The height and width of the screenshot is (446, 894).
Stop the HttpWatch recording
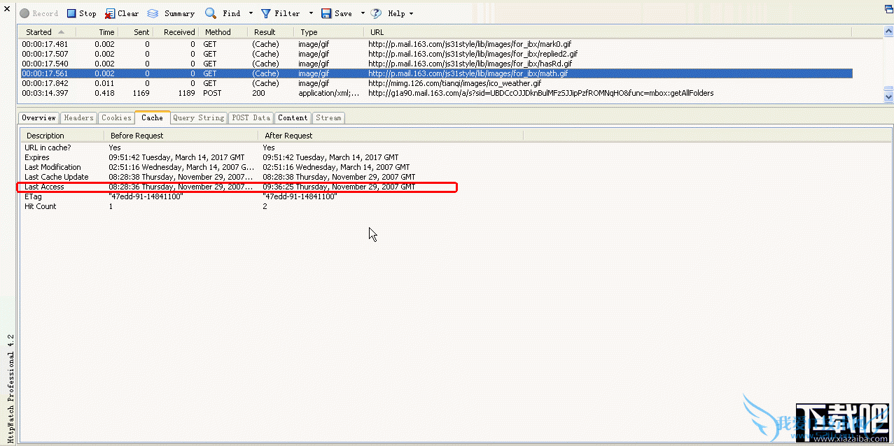pos(82,13)
